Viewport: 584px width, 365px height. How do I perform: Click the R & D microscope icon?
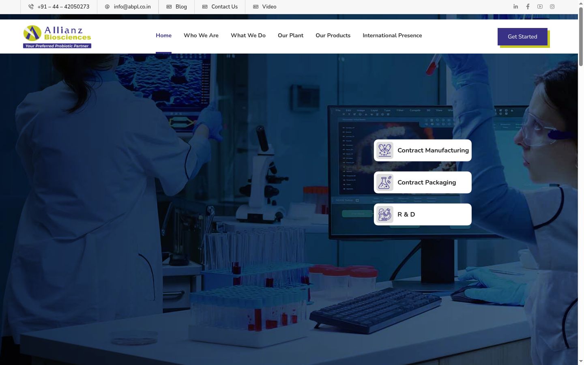(x=384, y=215)
